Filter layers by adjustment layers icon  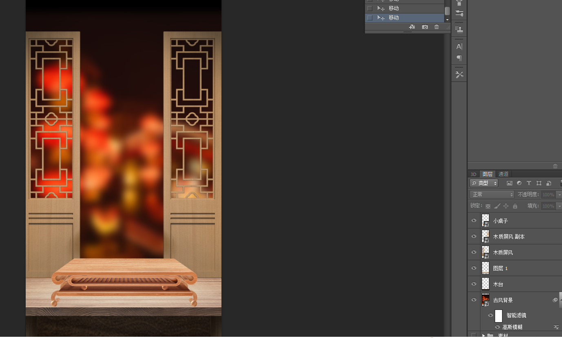point(519,183)
